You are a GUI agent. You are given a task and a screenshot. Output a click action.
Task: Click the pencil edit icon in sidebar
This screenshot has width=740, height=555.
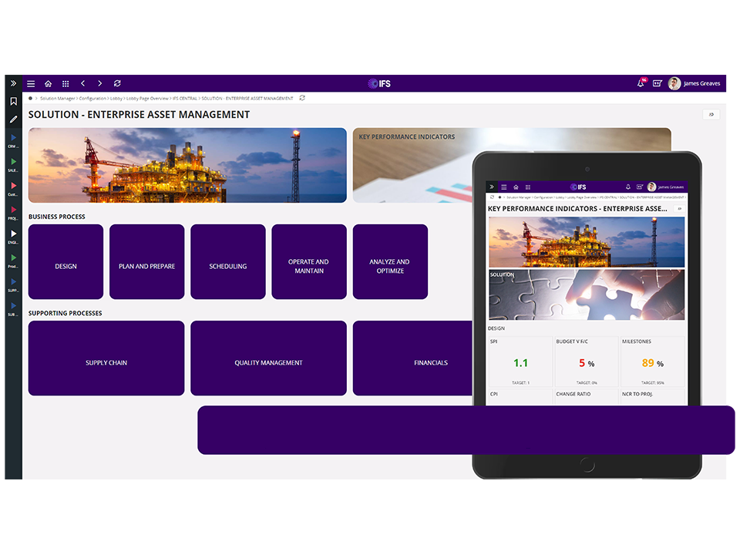13,119
